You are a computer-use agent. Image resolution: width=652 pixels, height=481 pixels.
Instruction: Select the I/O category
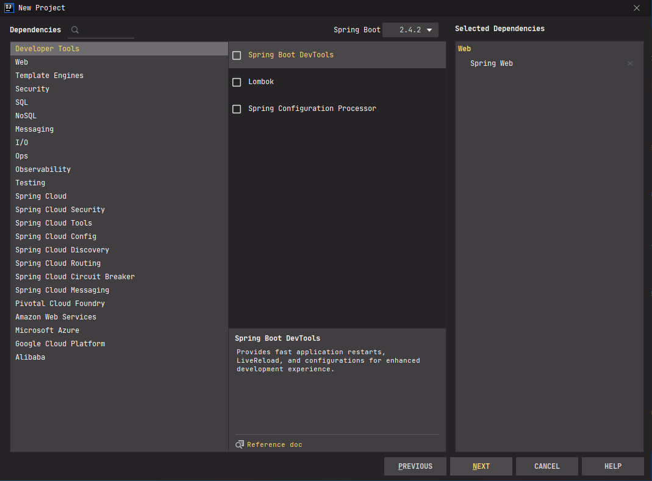coord(120,143)
